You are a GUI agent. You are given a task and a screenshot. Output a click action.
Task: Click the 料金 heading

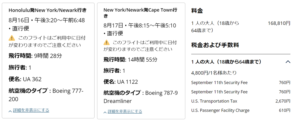tap(197, 11)
